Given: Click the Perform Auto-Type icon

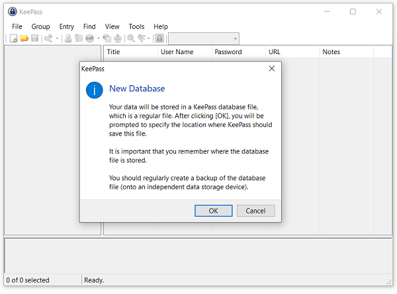Looking at the screenshot, I should 118,38.
